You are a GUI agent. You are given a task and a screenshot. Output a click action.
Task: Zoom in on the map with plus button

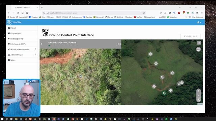click(198, 91)
